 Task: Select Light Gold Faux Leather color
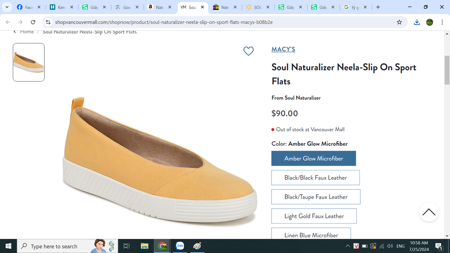[x=314, y=216]
